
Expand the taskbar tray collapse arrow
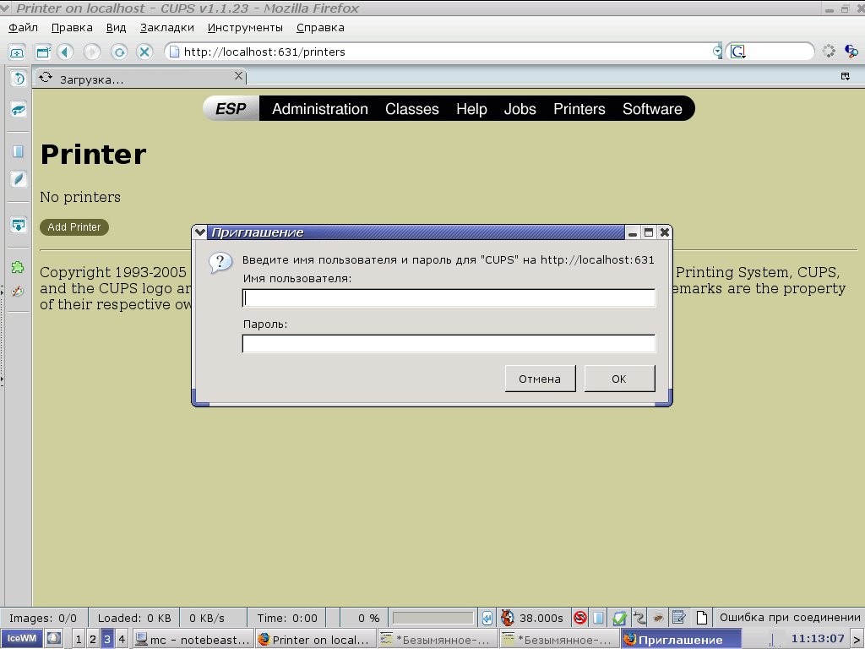pos(857,640)
